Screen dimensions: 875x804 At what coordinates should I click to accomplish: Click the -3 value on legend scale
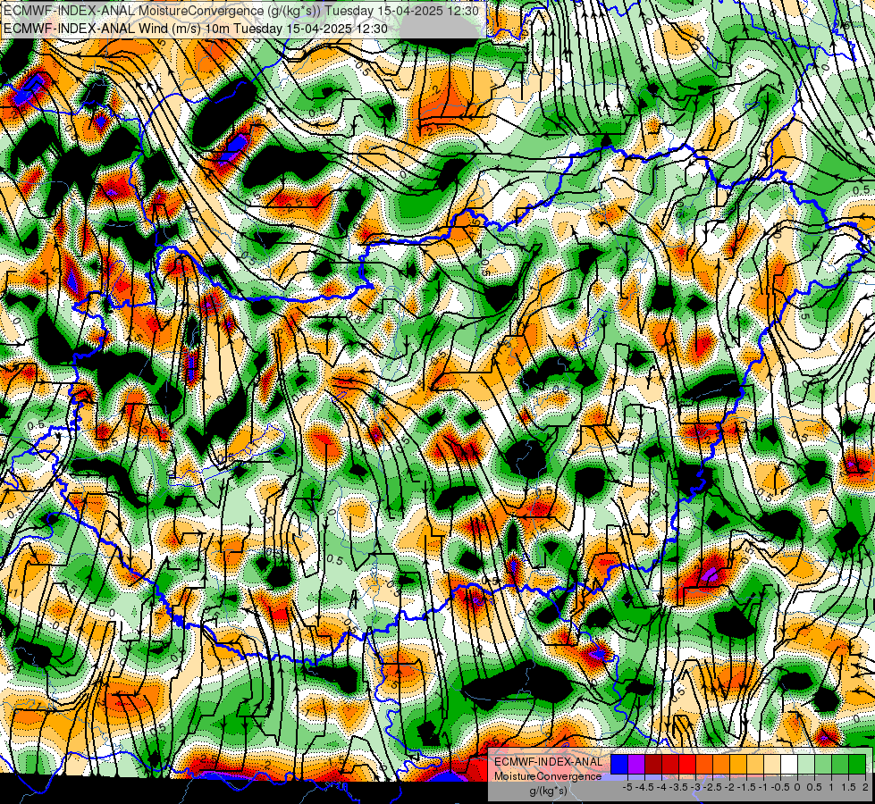click(696, 787)
